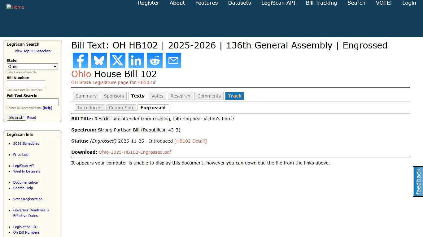
Task: Click the Home logo image
Action: coord(15,7)
